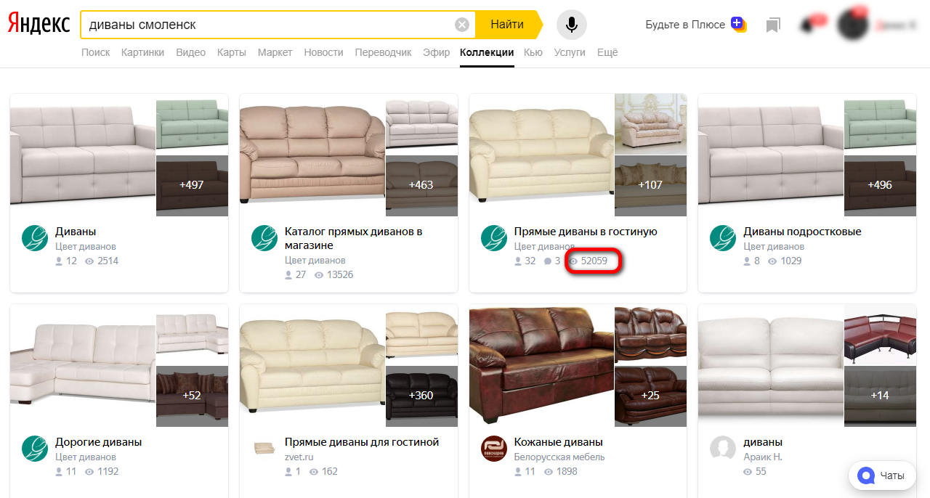The width and height of the screenshot is (930, 498).
Task: Click the Yandex logo
Action: click(x=39, y=25)
